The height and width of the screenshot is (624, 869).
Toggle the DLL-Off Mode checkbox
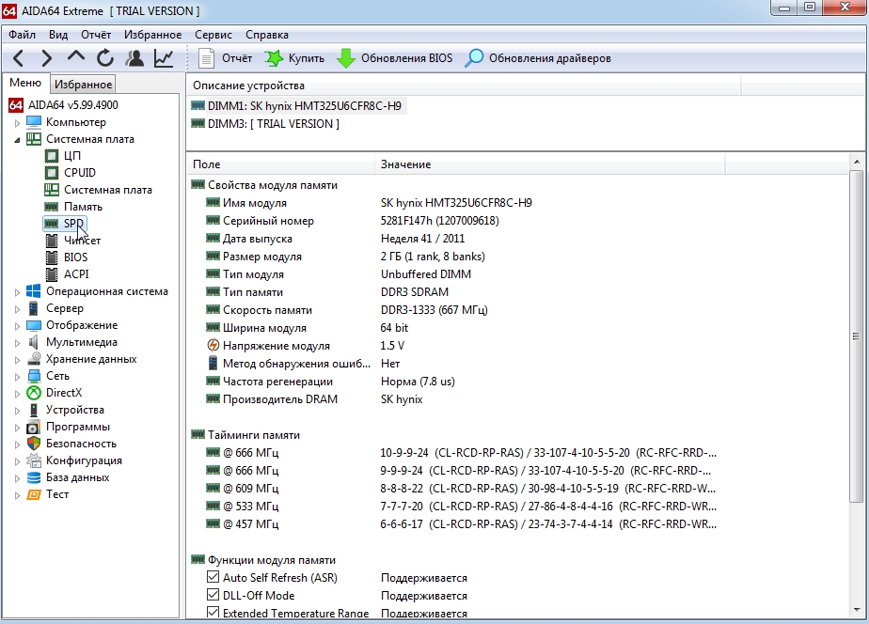coord(213,596)
